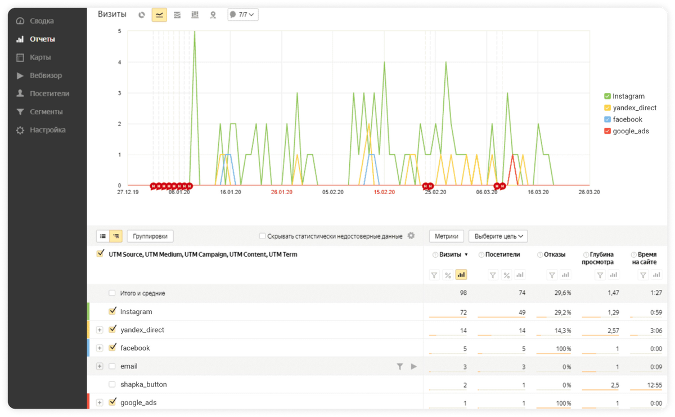
Task: Click the Посетители column header
Action: (503, 255)
